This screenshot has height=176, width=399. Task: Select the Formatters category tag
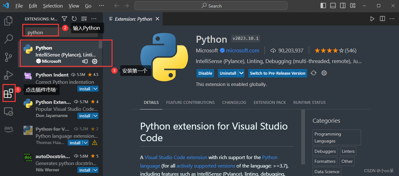[325, 161]
